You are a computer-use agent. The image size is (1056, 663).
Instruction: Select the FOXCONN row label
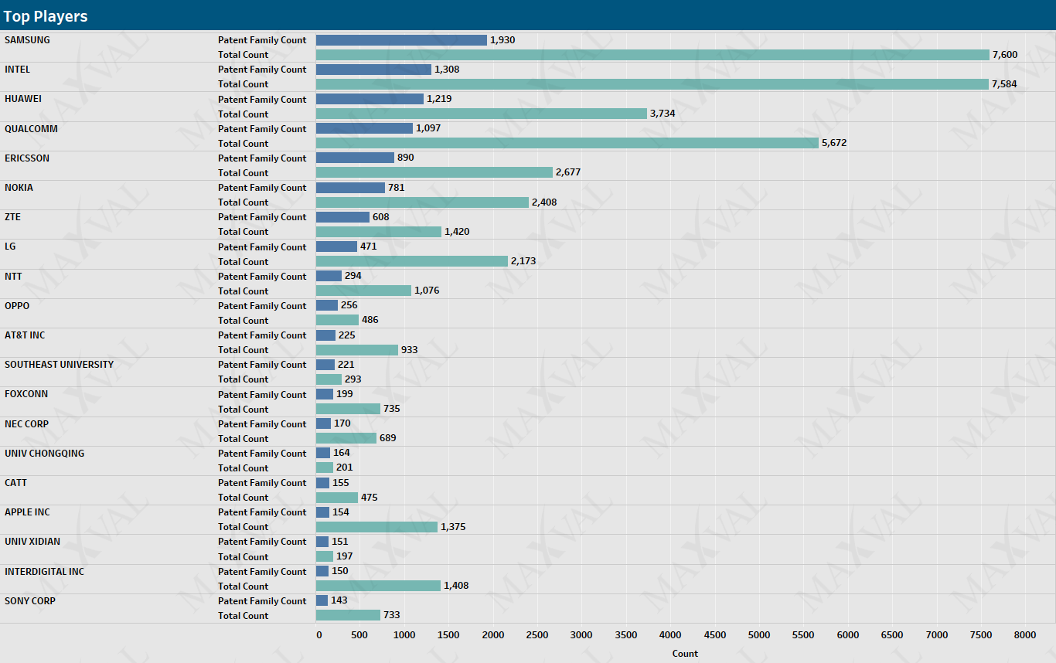[26, 394]
